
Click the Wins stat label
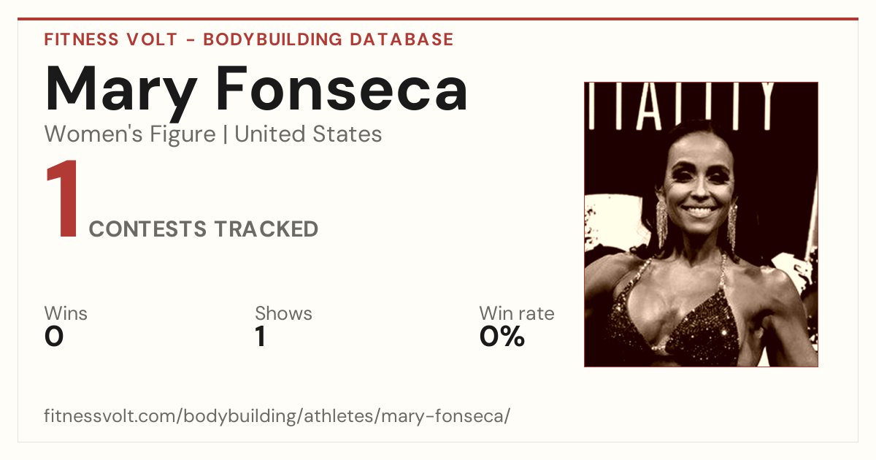coord(66,314)
